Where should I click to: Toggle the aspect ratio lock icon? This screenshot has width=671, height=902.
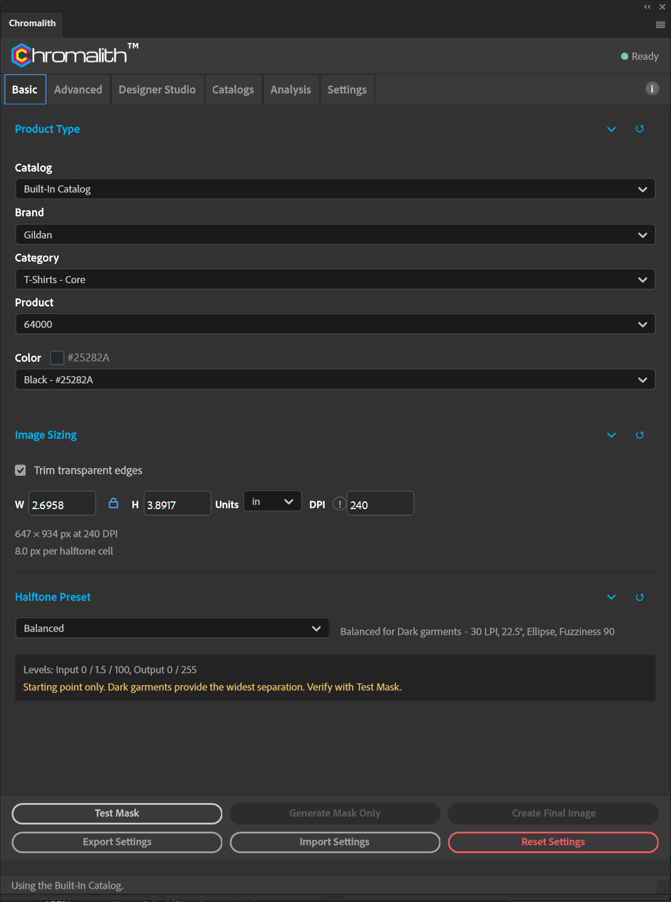point(113,503)
